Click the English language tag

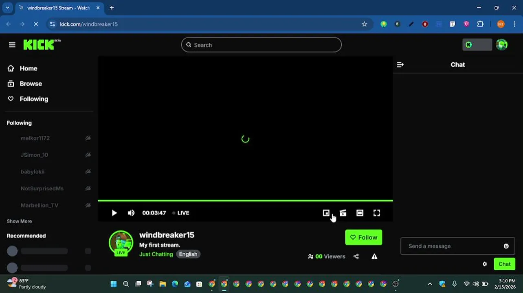coord(188,254)
